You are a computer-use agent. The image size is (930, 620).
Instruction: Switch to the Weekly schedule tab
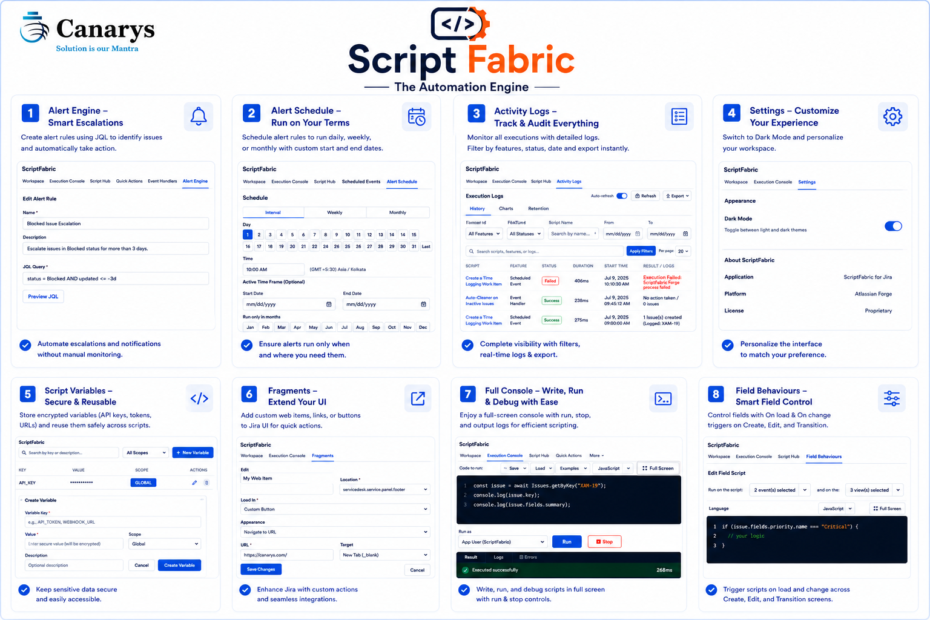335,213
